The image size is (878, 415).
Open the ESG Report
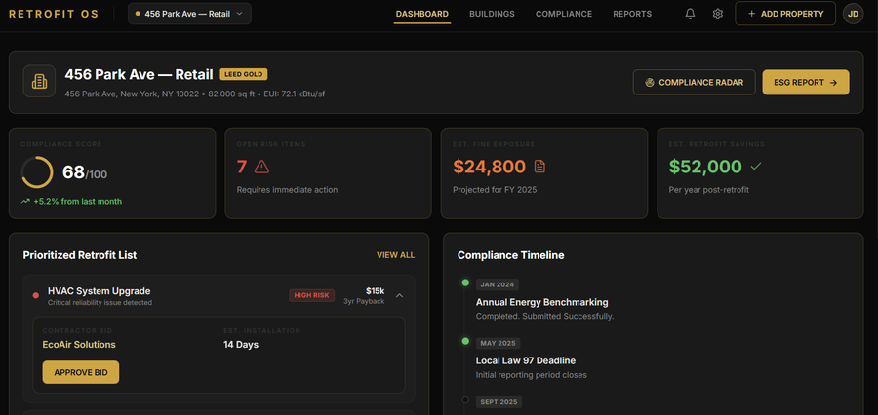point(806,82)
